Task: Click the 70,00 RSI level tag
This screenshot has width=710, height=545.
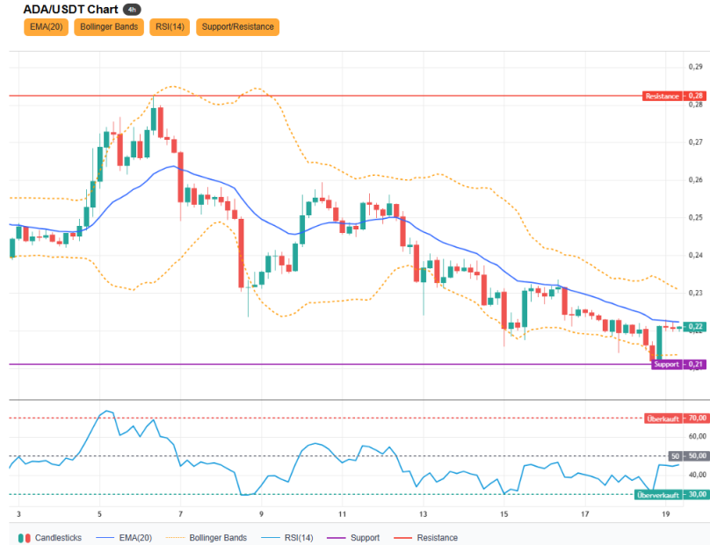Action: point(697,418)
